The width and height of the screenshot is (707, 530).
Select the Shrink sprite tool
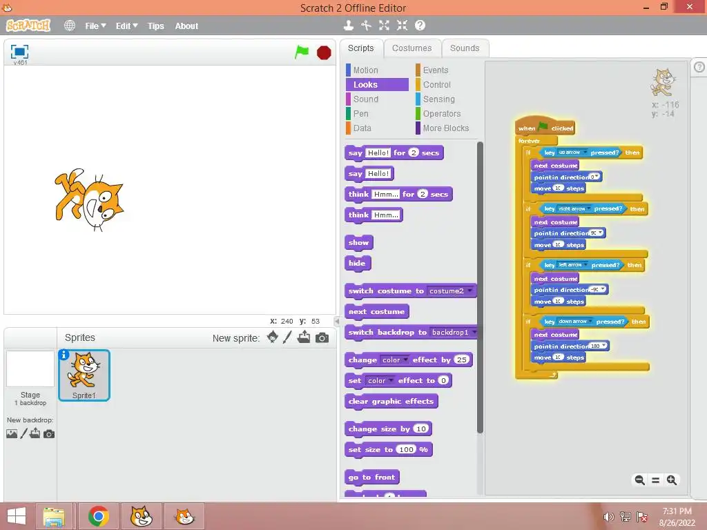(x=402, y=26)
